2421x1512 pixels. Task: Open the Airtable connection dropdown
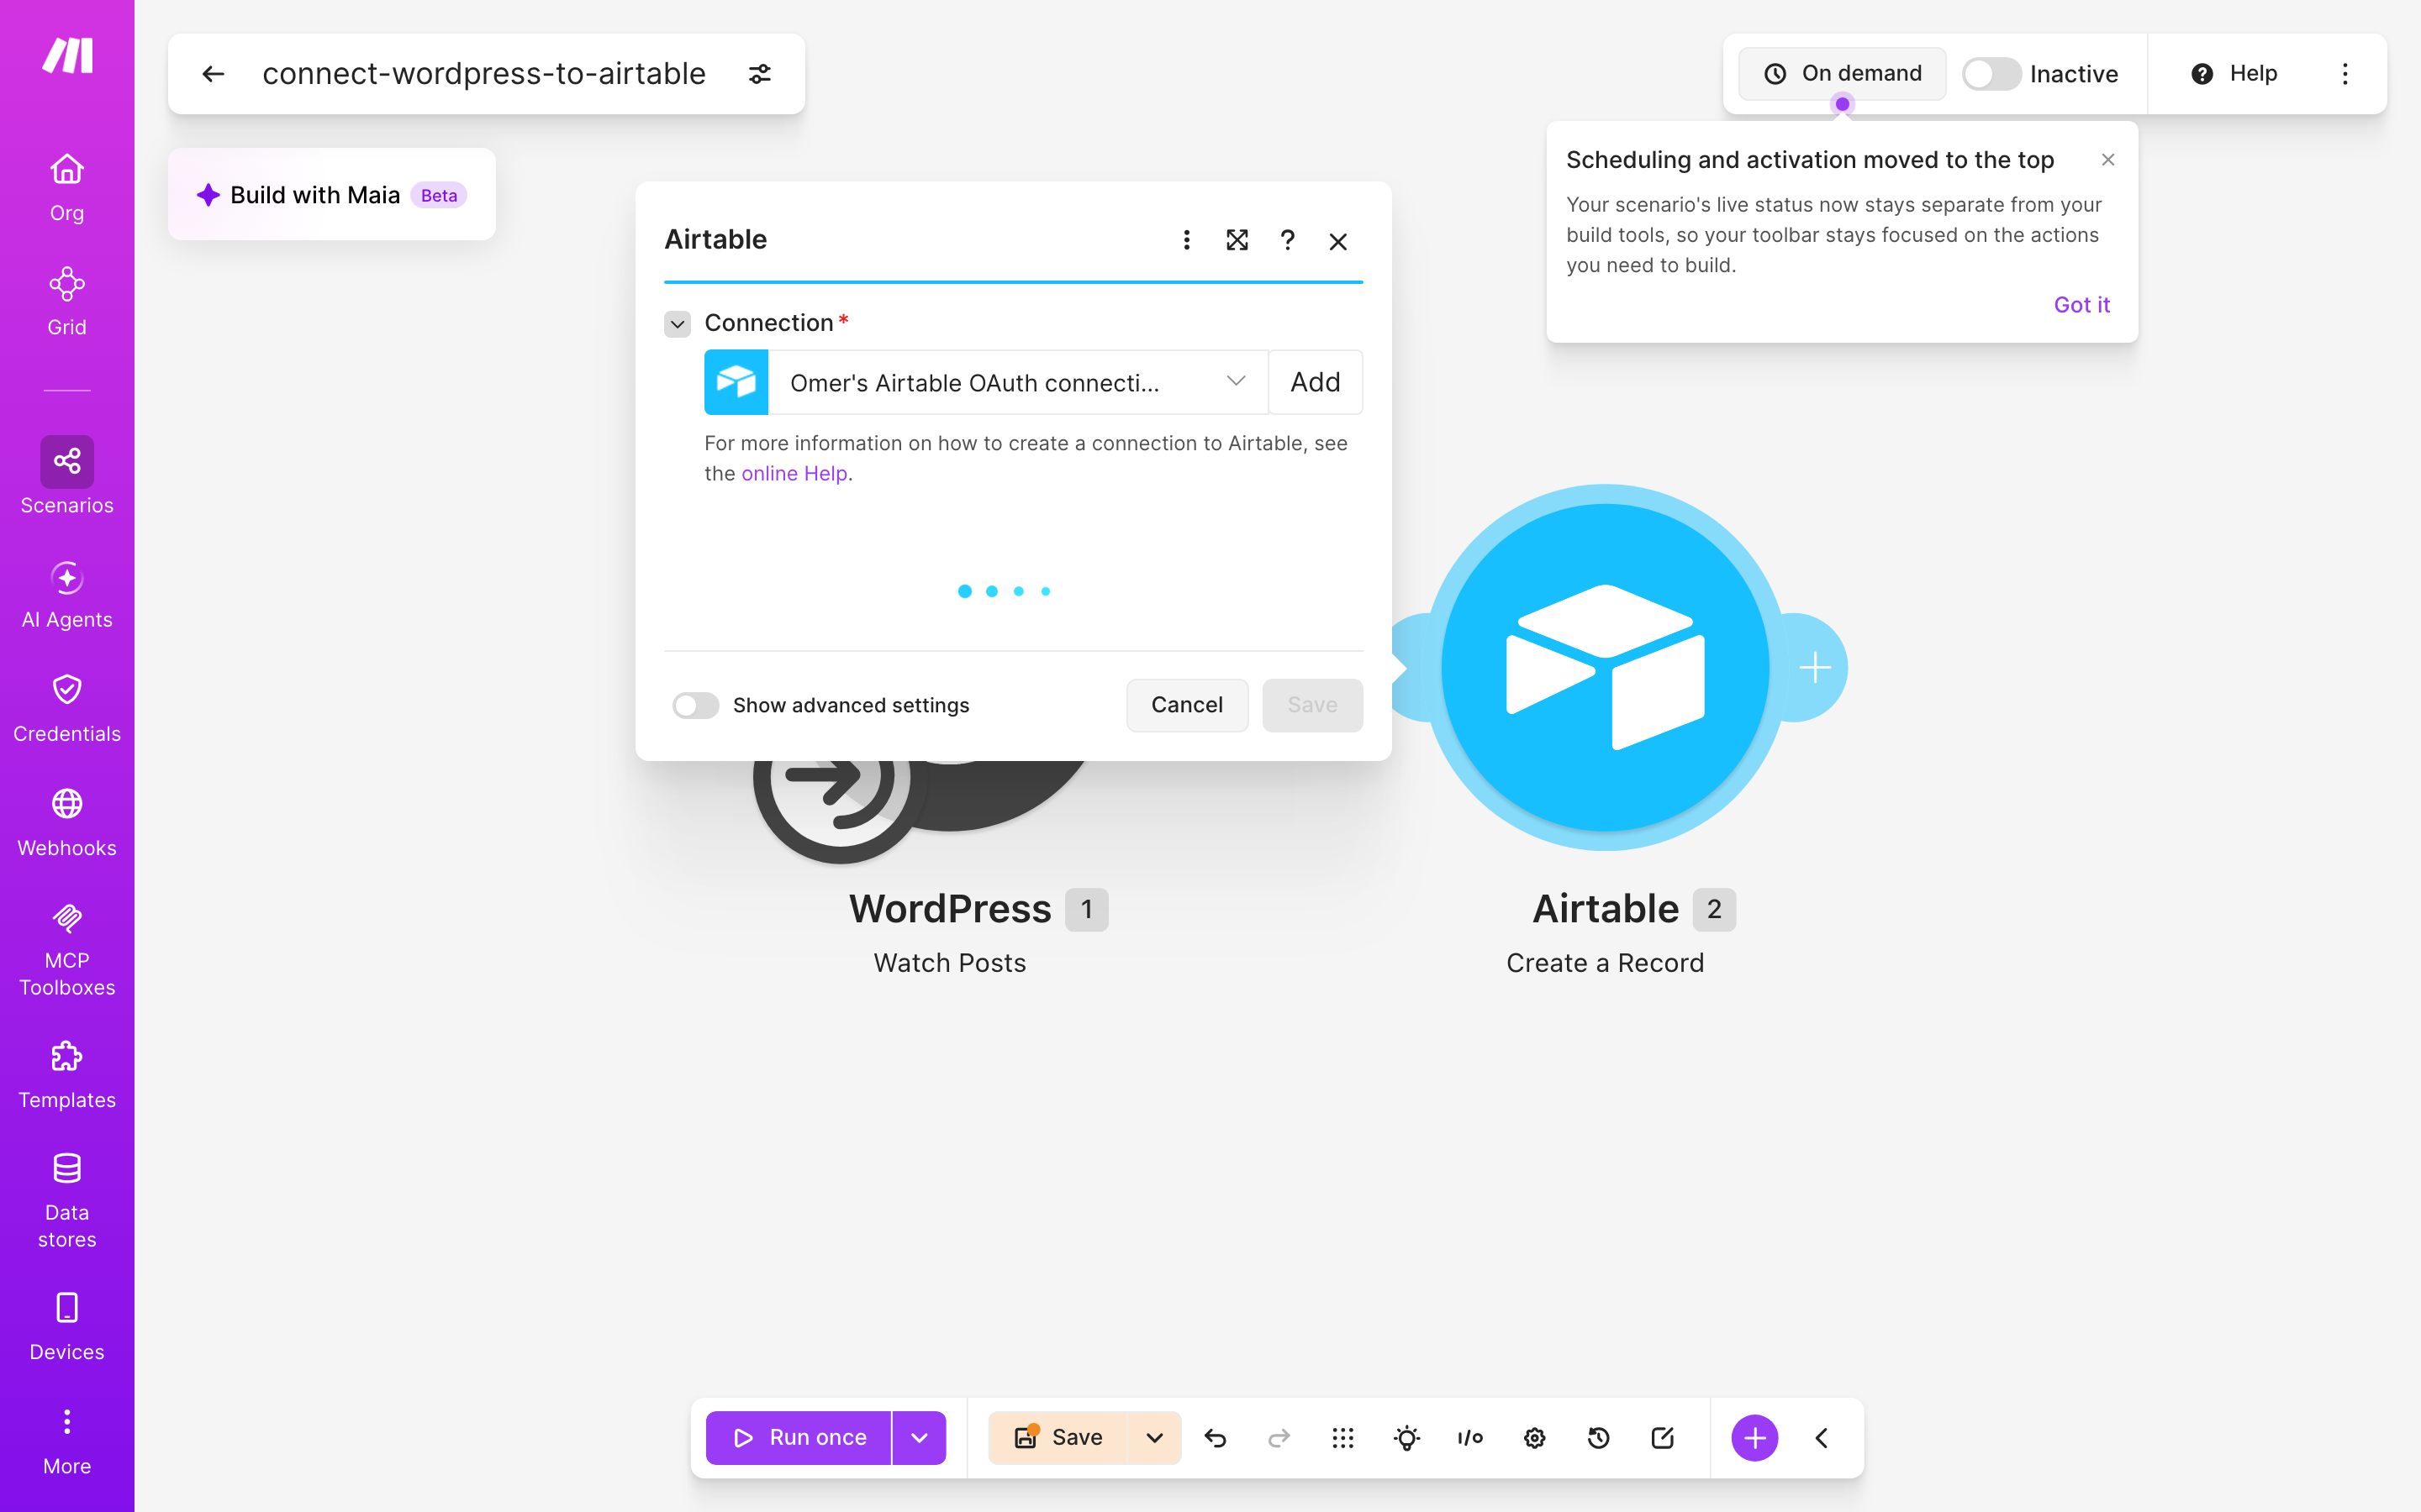(1017, 382)
